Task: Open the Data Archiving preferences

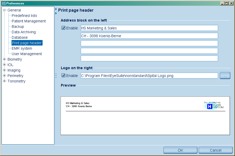Action: click(24, 32)
